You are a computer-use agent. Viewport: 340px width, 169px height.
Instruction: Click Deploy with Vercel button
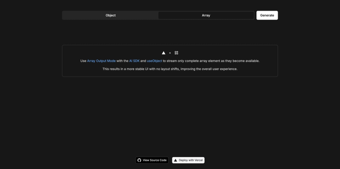[x=188, y=160]
